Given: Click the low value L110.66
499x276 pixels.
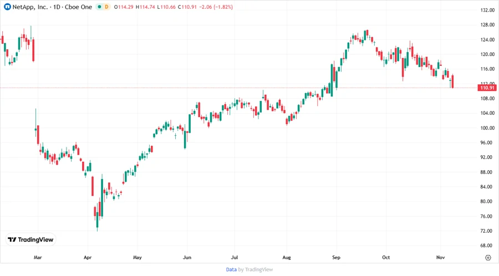Looking at the screenshot, I should point(166,7).
